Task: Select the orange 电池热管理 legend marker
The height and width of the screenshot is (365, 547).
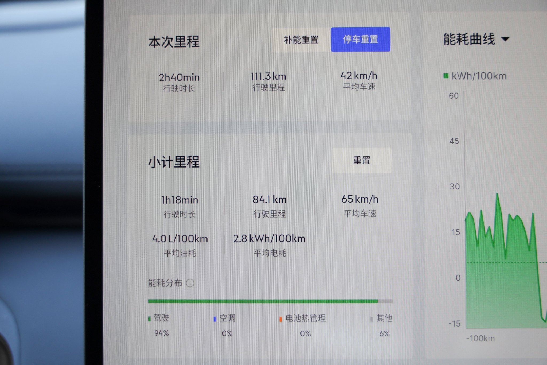Action: 280,319
